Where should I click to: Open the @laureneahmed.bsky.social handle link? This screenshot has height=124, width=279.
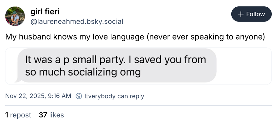click(x=77, y=21)
